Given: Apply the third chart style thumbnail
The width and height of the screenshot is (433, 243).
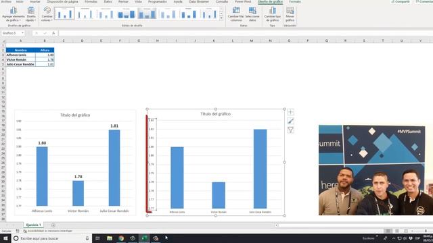Looking at the screenshot, I should (106, 13).
